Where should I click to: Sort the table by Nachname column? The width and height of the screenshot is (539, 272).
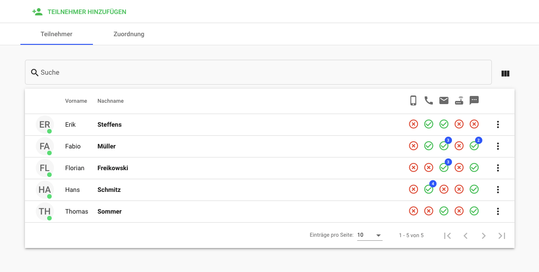click(x=111, y=101)
